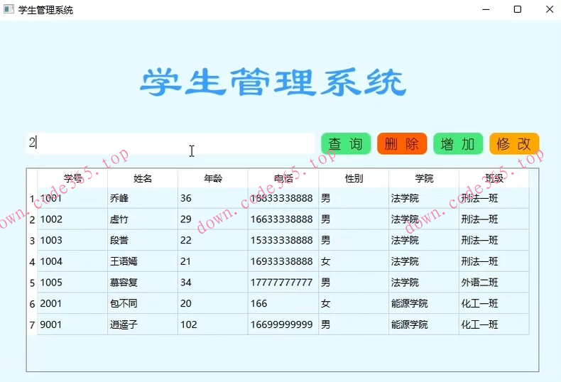
Task: Select row header number 7
Action: coord(32,324)
